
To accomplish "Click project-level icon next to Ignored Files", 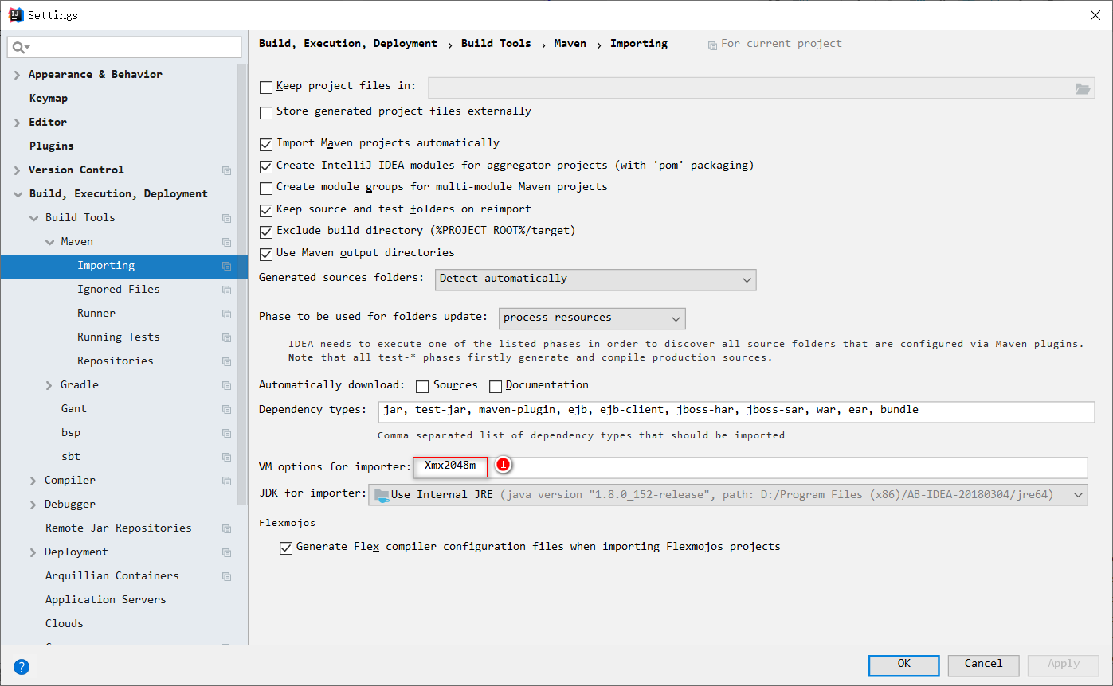I will 227,290.
